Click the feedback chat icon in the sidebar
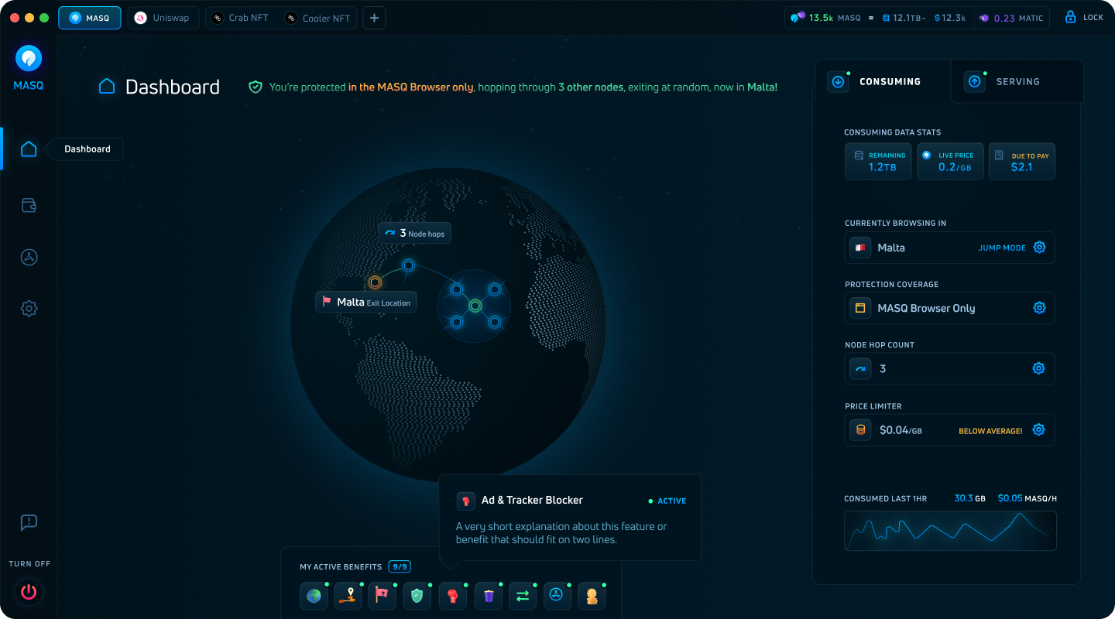 pos(29,522)
